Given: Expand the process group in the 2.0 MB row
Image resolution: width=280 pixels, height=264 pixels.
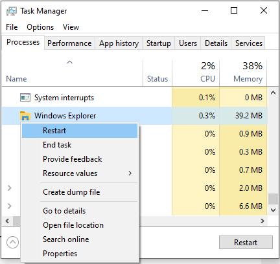Looking at the screenshot, I should (9, 188).
